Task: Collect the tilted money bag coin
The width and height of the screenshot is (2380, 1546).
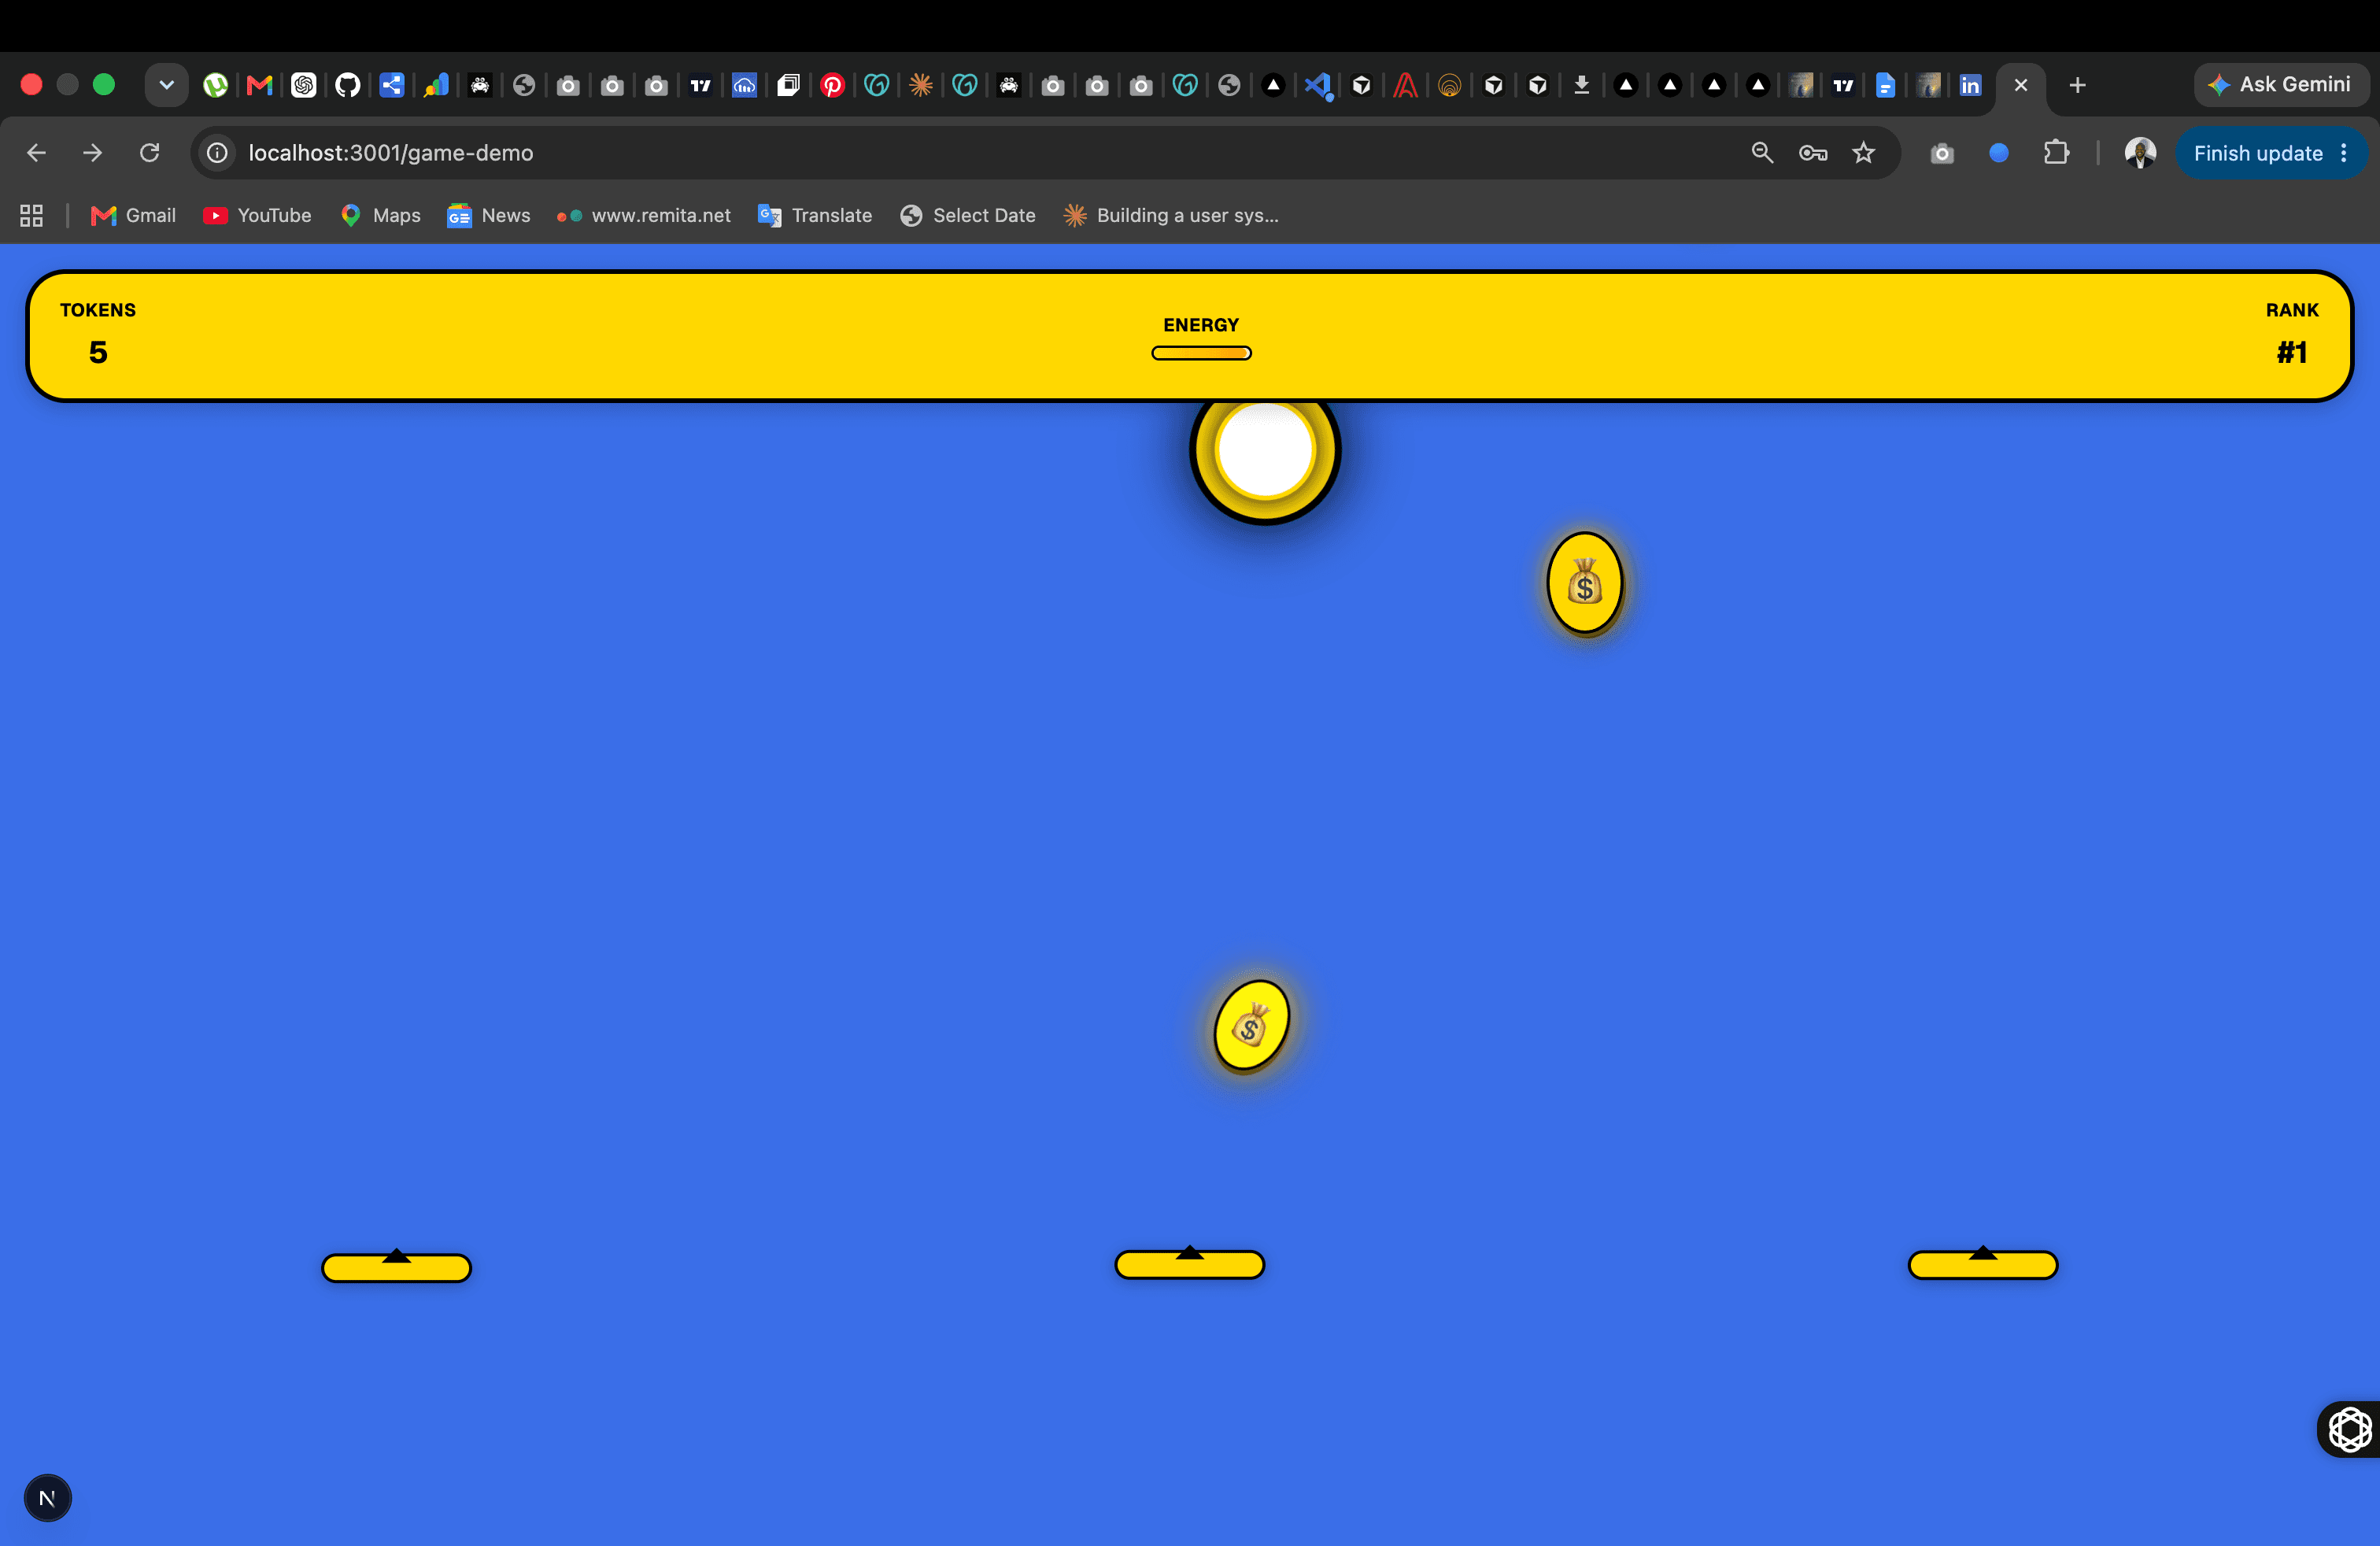Action: (x=1251, y=1025)
